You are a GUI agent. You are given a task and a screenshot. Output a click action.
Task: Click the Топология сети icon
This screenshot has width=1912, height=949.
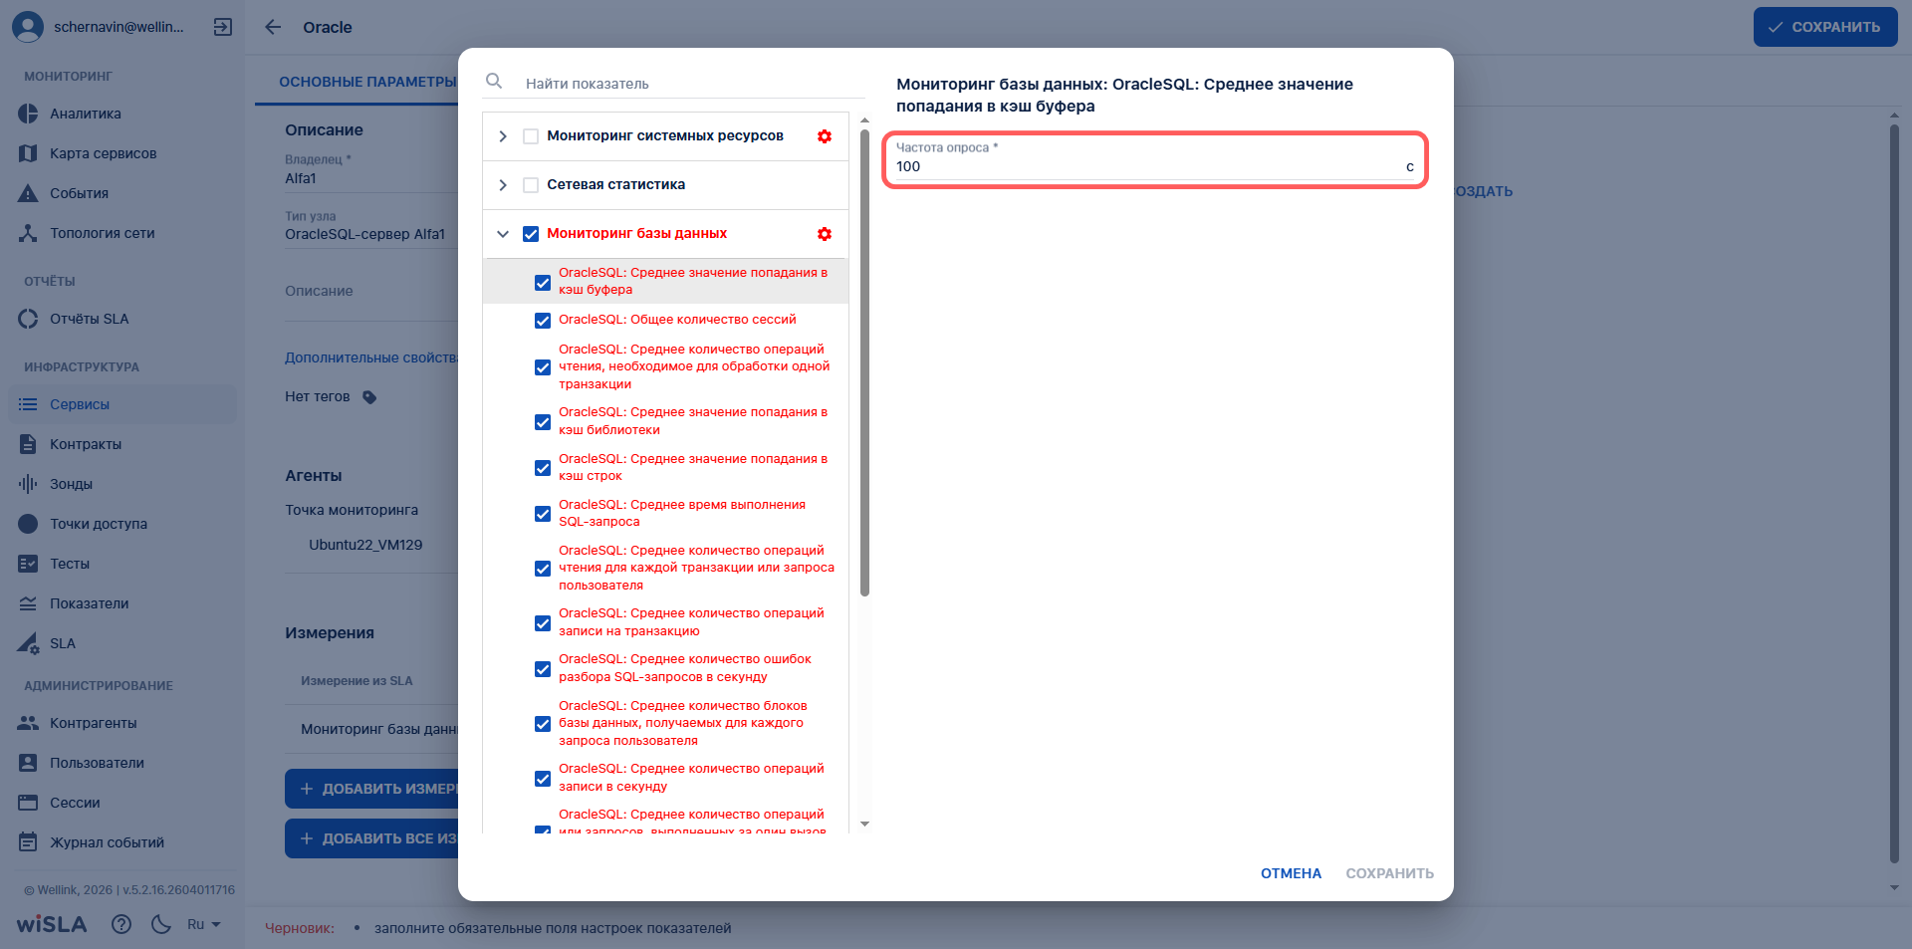point(28,233)
